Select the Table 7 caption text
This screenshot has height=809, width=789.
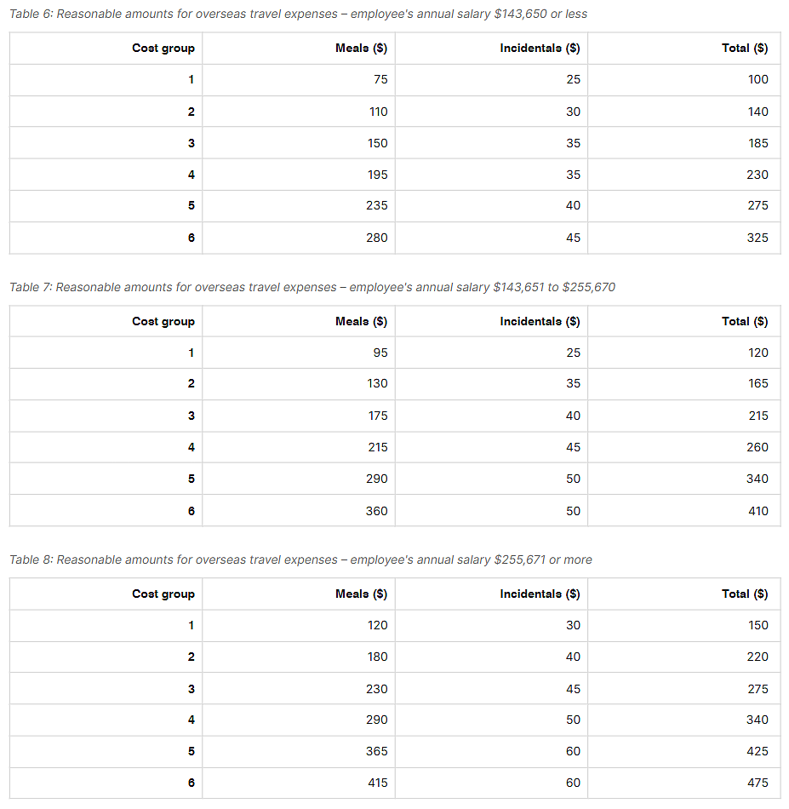click(312, 287)
